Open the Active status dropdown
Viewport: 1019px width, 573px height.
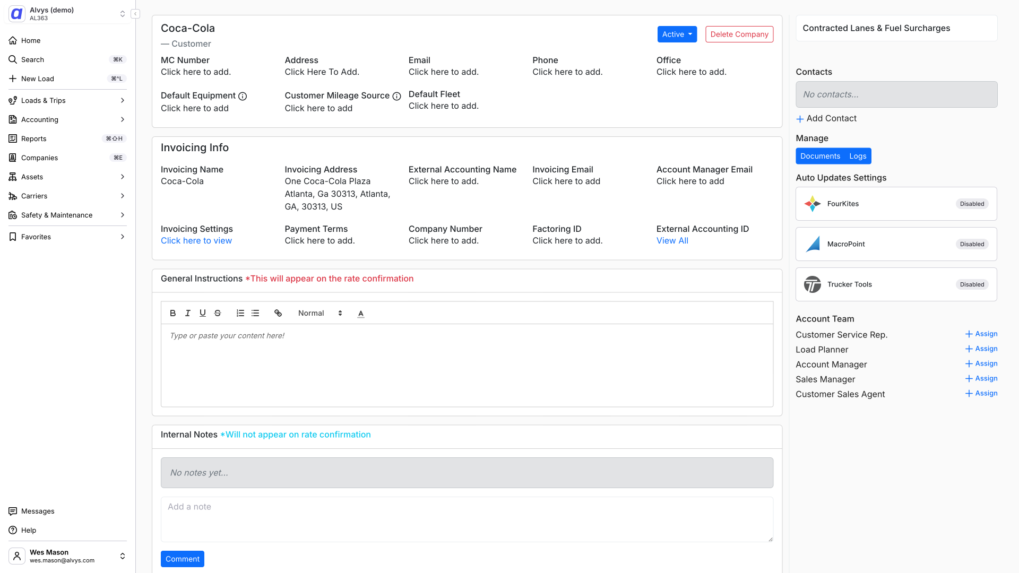point(677,34)
